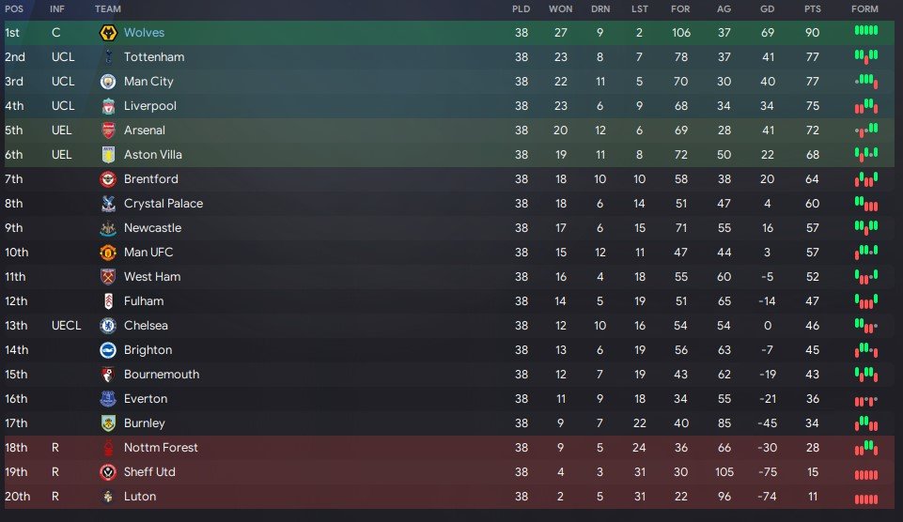Click the Sheff Utd badge icon

[x=108, y=472]
